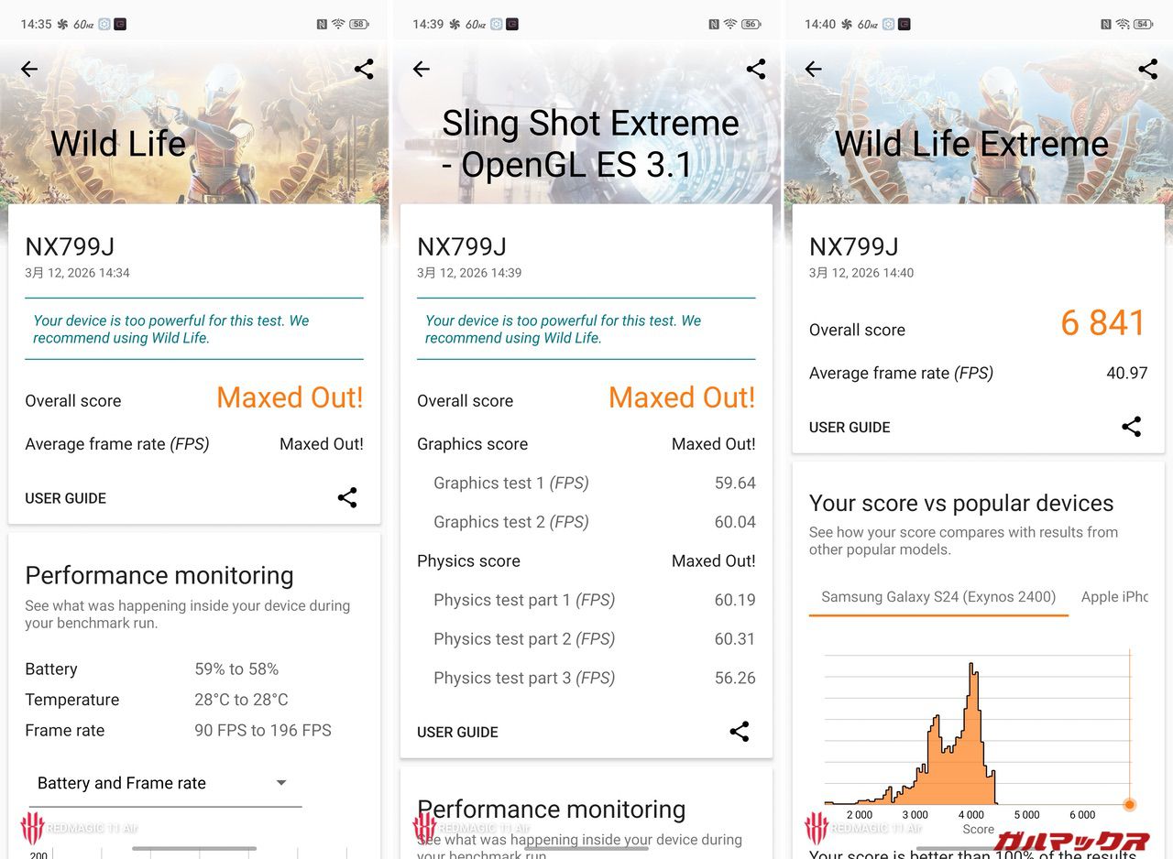Share Wild Life Extreme result from header
The width and height of the screenshot is (1173, 859).
click(1147, 69)
